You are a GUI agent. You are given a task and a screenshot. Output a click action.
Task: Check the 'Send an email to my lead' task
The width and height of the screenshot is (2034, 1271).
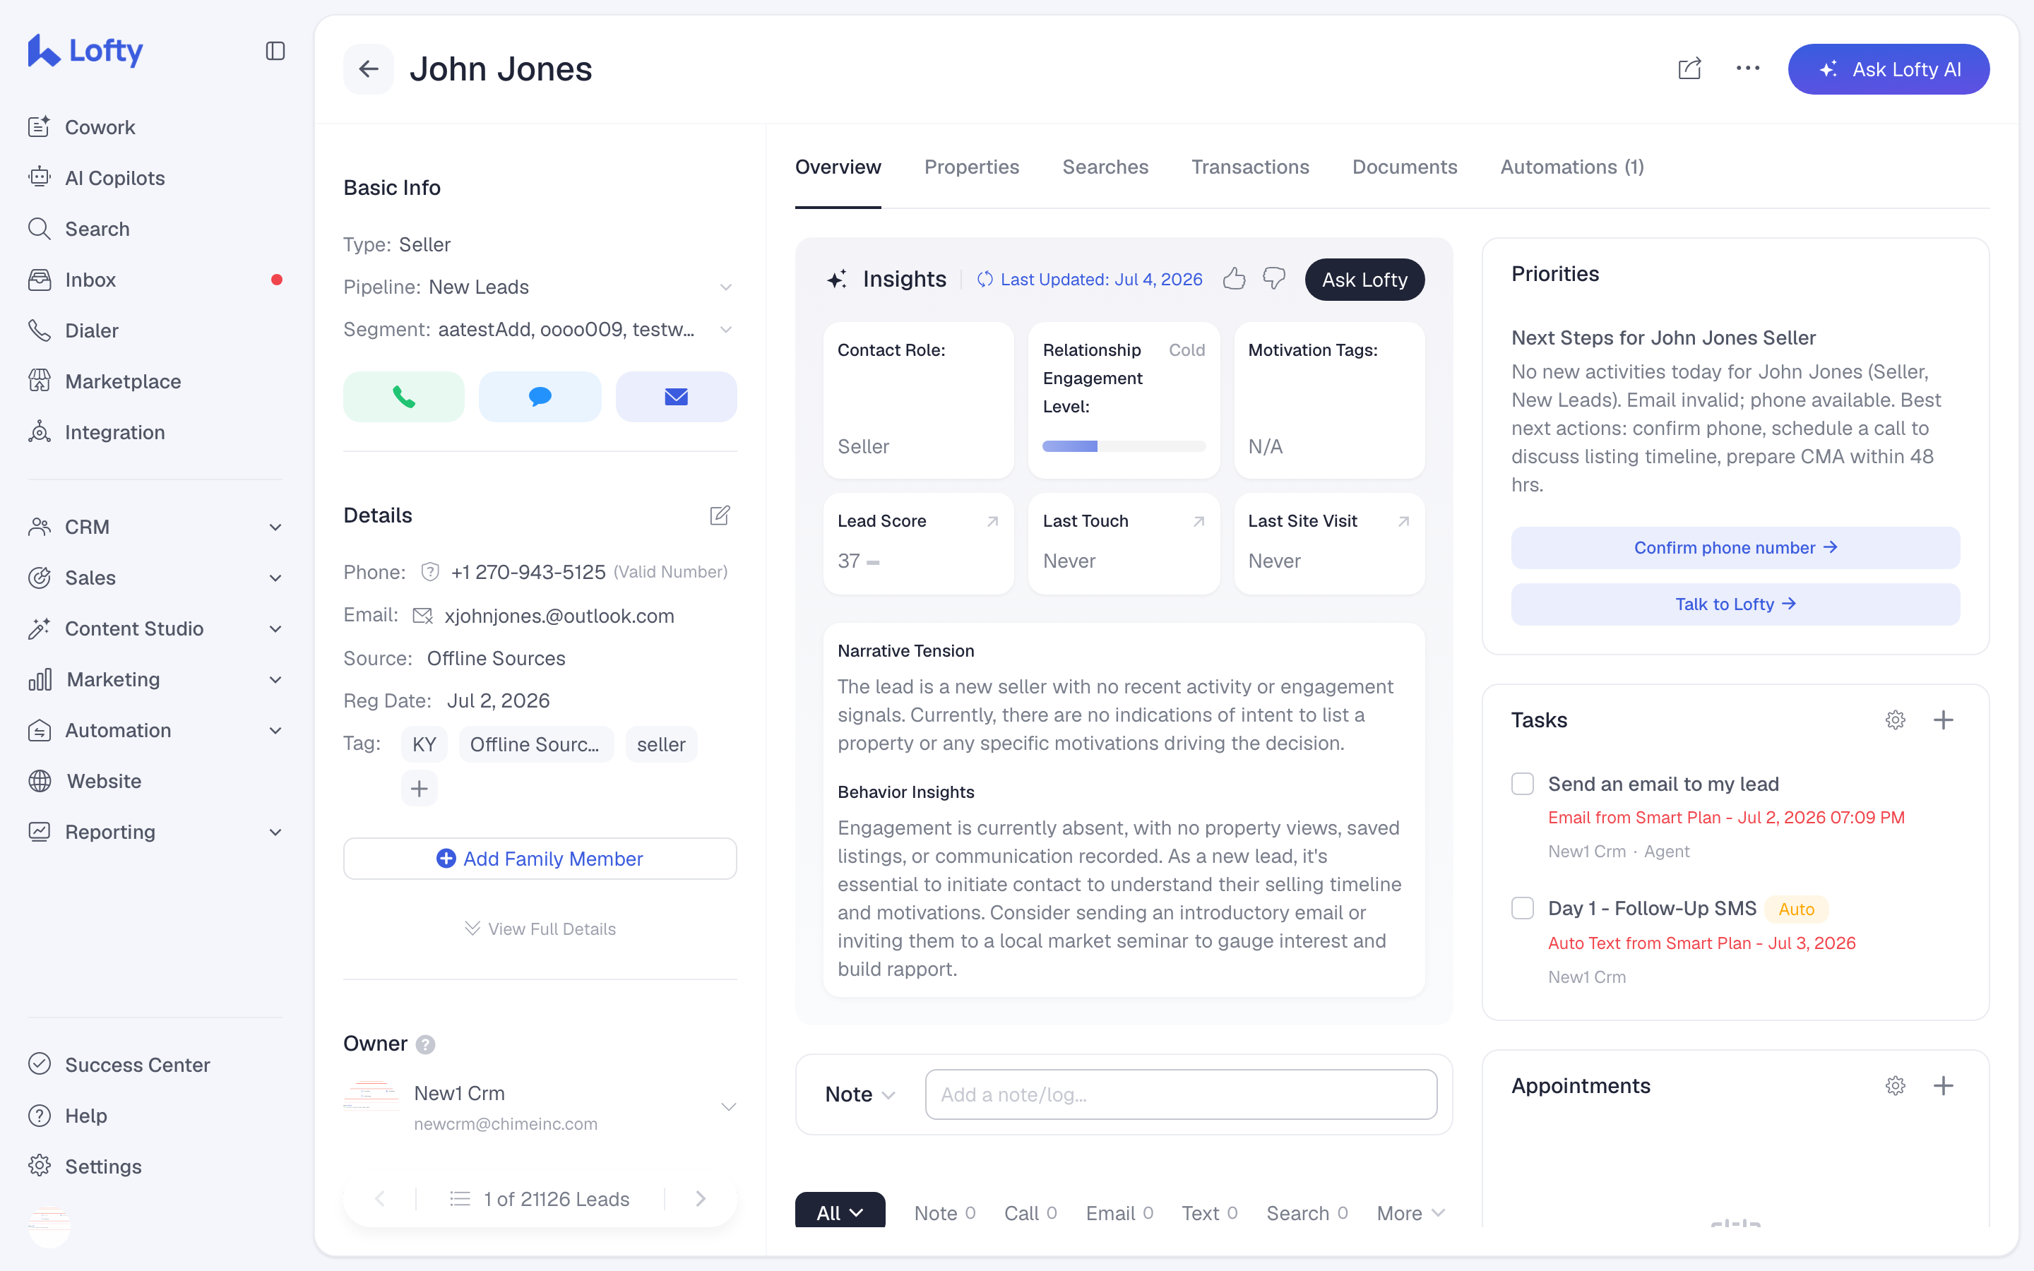tap(1522, 784)
